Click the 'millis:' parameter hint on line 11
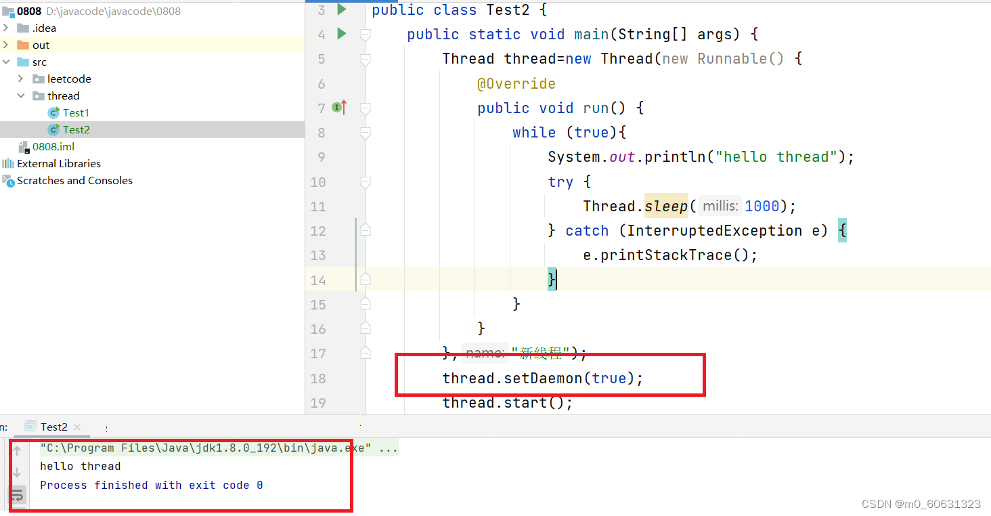This screenshot has width=991, height=516. 720,206
